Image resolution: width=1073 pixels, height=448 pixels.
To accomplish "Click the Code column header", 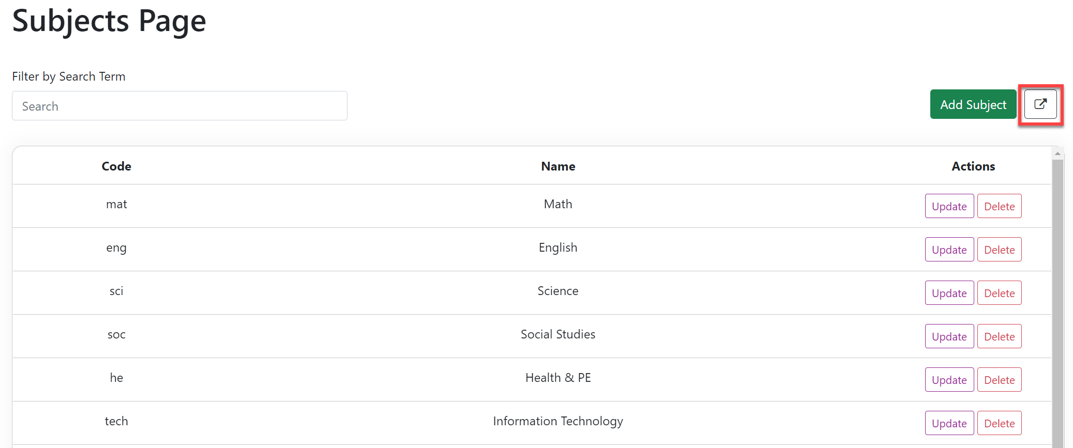I will click(x=116, y=166).
